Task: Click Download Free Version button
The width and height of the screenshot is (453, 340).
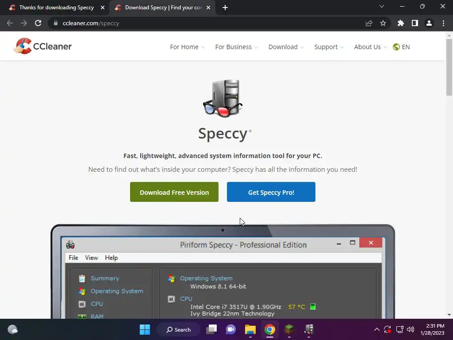Action: click(174, 192)
